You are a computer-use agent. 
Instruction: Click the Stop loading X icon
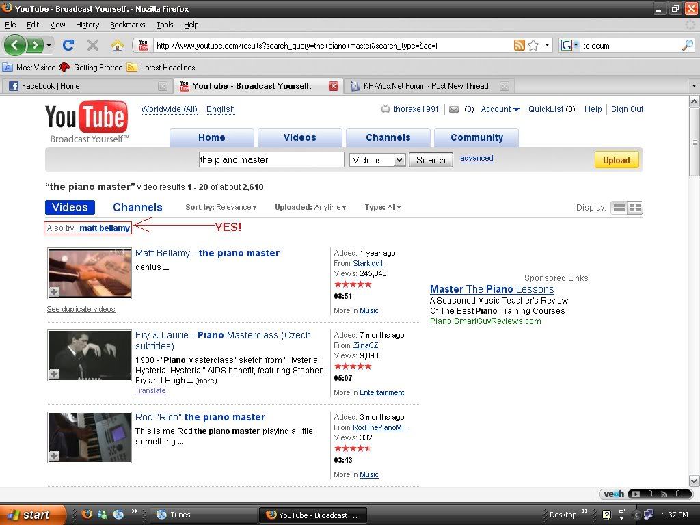93,45
